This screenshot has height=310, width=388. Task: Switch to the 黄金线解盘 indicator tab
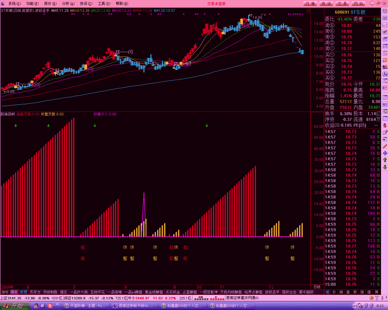(x=154, y=292)
